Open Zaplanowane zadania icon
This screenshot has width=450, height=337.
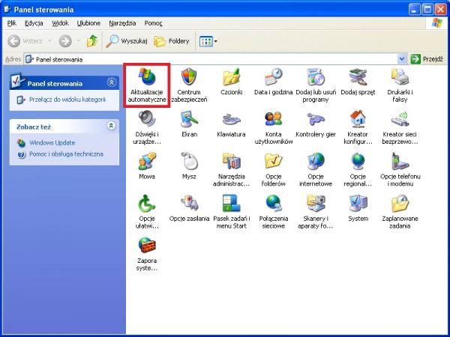[x=400, y=211]
